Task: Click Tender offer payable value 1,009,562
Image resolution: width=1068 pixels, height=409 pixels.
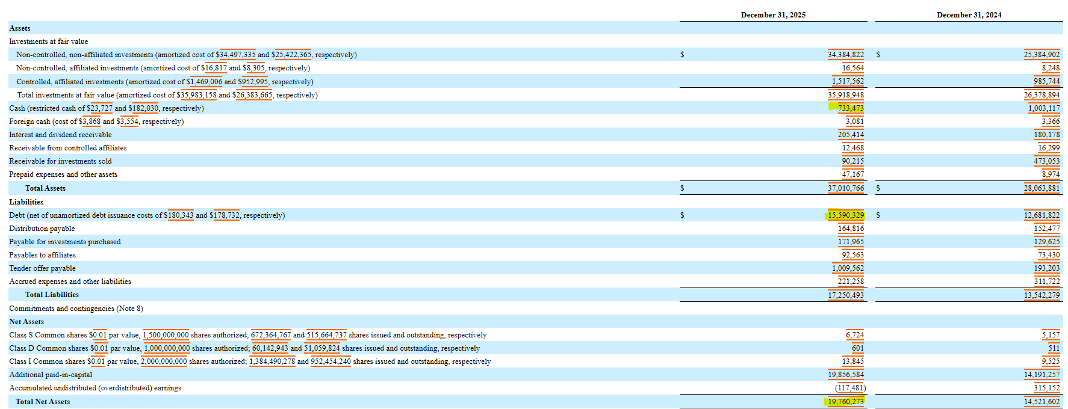Action: 848,268
